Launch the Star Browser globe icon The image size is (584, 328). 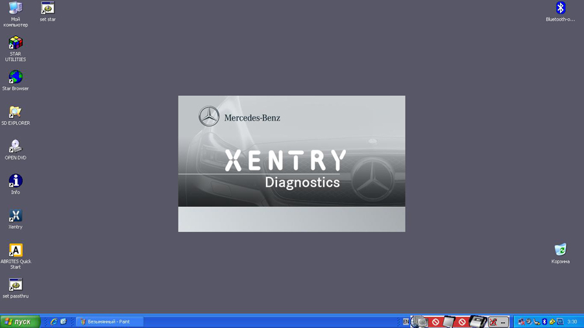point(16,80)
